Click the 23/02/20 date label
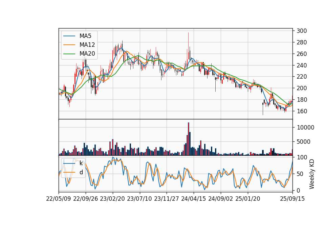325x234 pixels. point(112,199)
